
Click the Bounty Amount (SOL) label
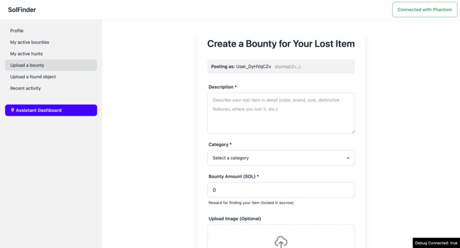coord(233,177)
